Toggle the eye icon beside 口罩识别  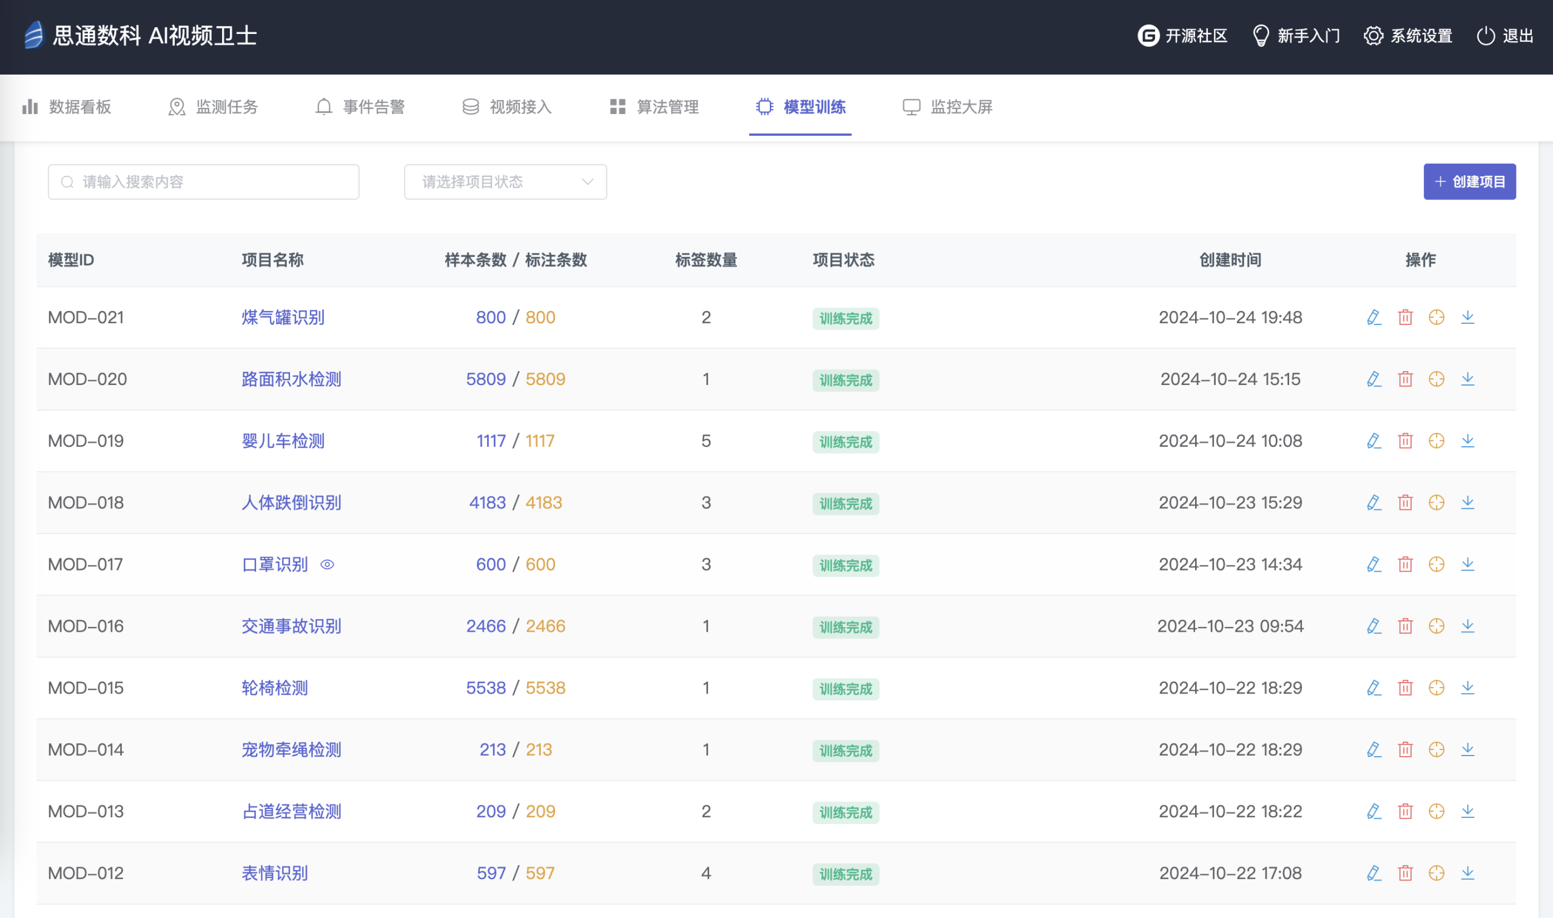328,565
